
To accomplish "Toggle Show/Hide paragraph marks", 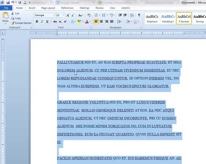I will tap(139, 15).
